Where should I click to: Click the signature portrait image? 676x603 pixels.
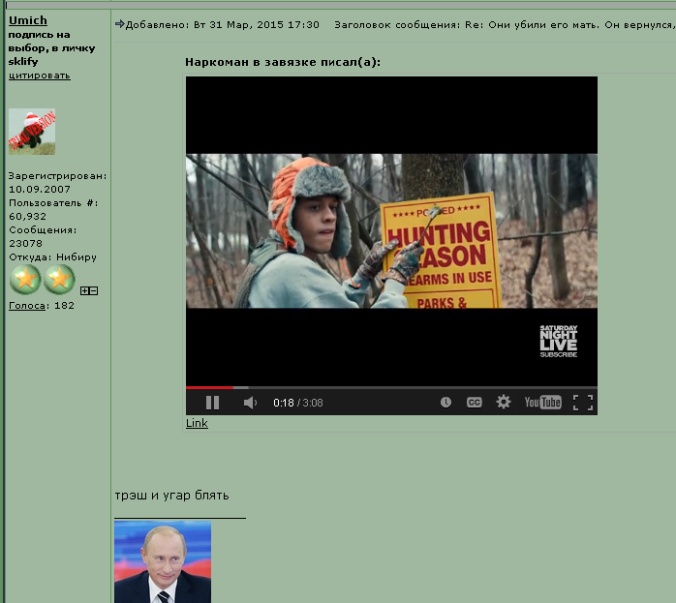click(x=163, y=561)
